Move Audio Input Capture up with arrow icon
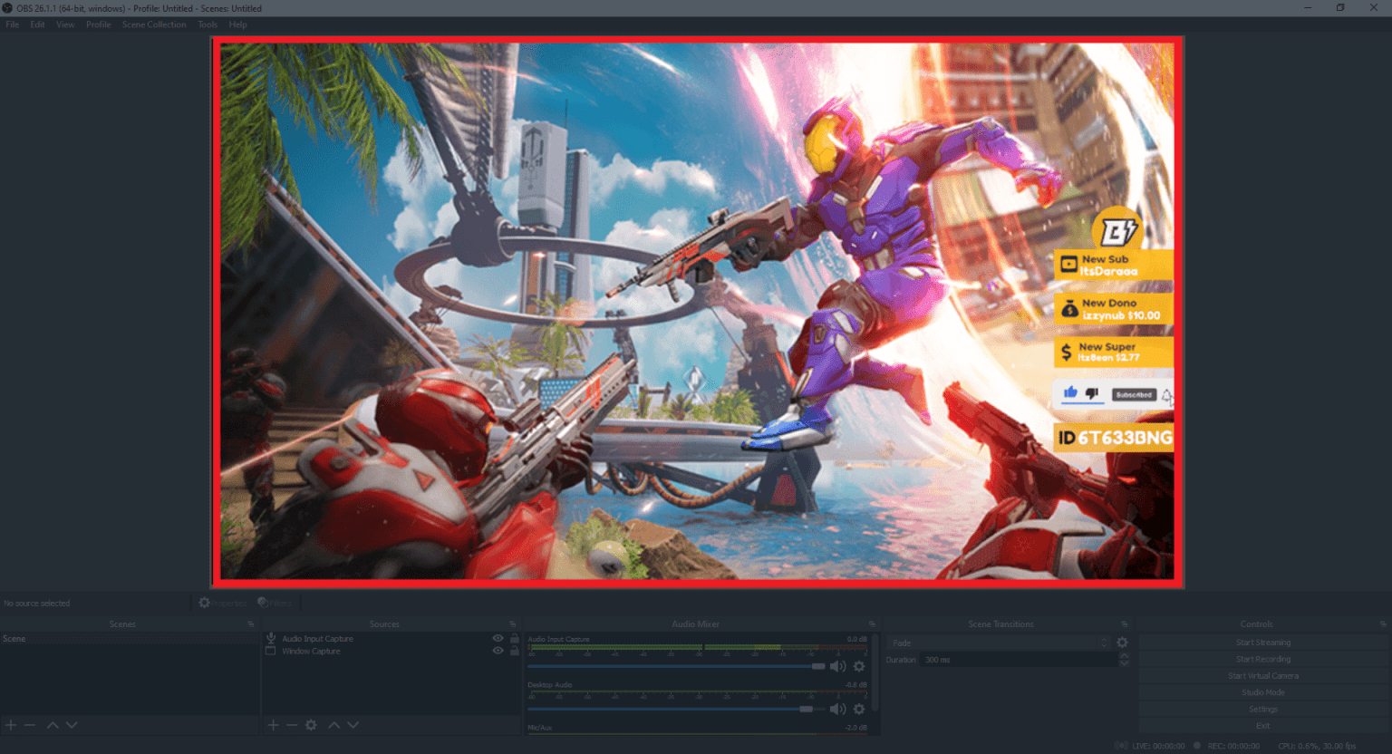This screenshot has height=754, width=1392. 334,724
